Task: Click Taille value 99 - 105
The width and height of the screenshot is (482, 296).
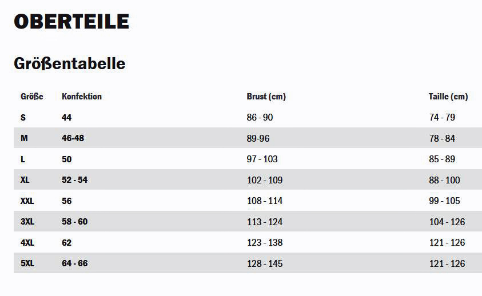Action: [444, 201]
